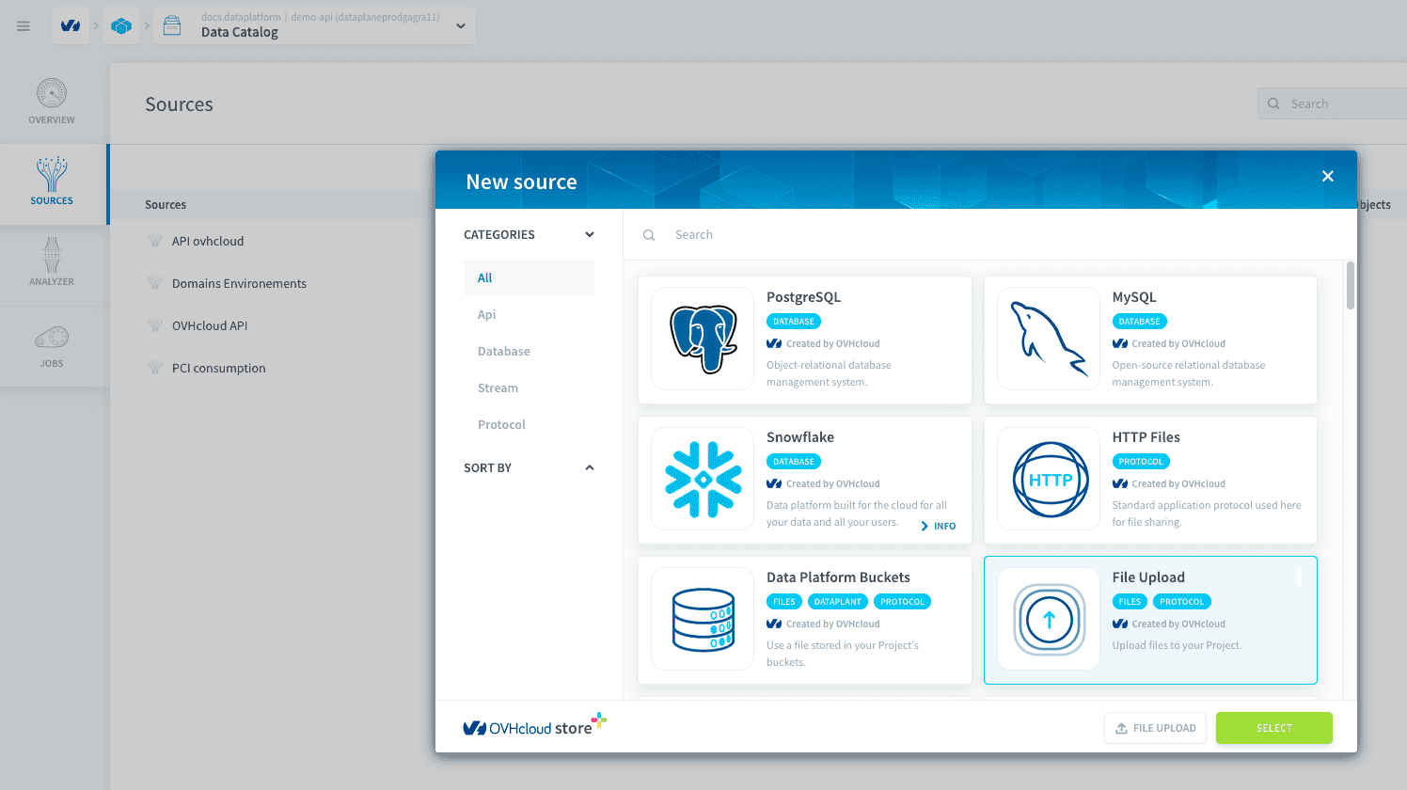
Task: Click the magnifier icon in New source dialog
Action: point(649,235)
